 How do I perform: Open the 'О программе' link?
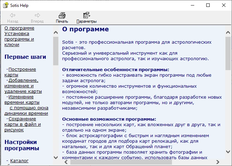[19, 28]
